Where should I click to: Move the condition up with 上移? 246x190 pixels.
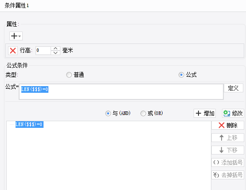coord(228,138)
